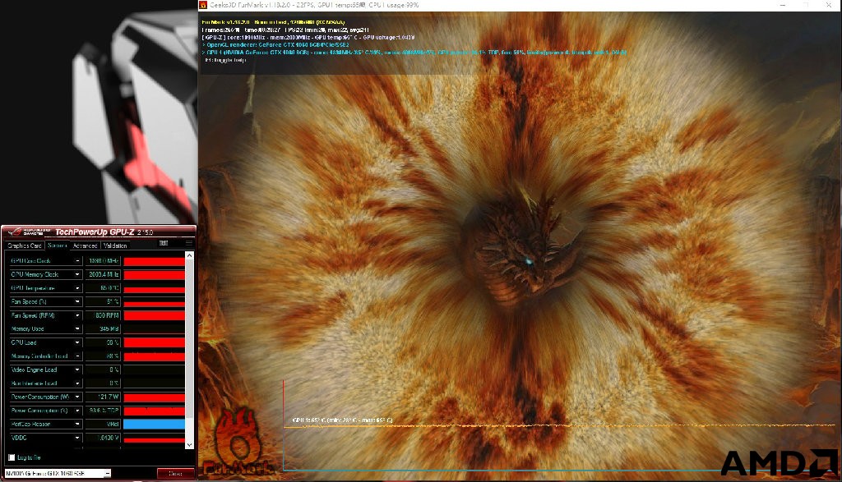
Task: Expand the GPU Temperature sensor dropdown
Action: (x=77, y=288)
